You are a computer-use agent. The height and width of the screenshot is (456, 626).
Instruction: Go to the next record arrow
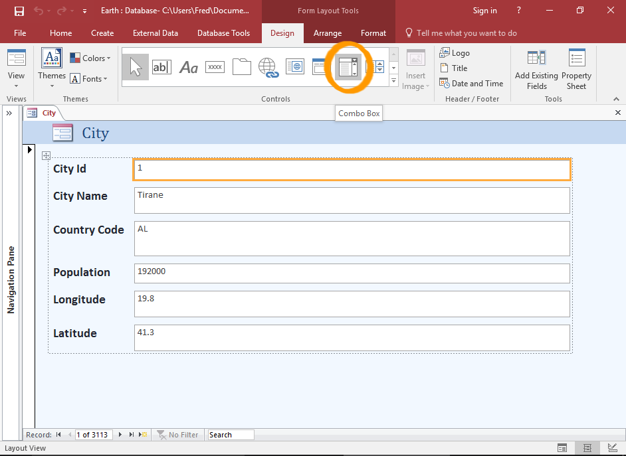(119, 434)
